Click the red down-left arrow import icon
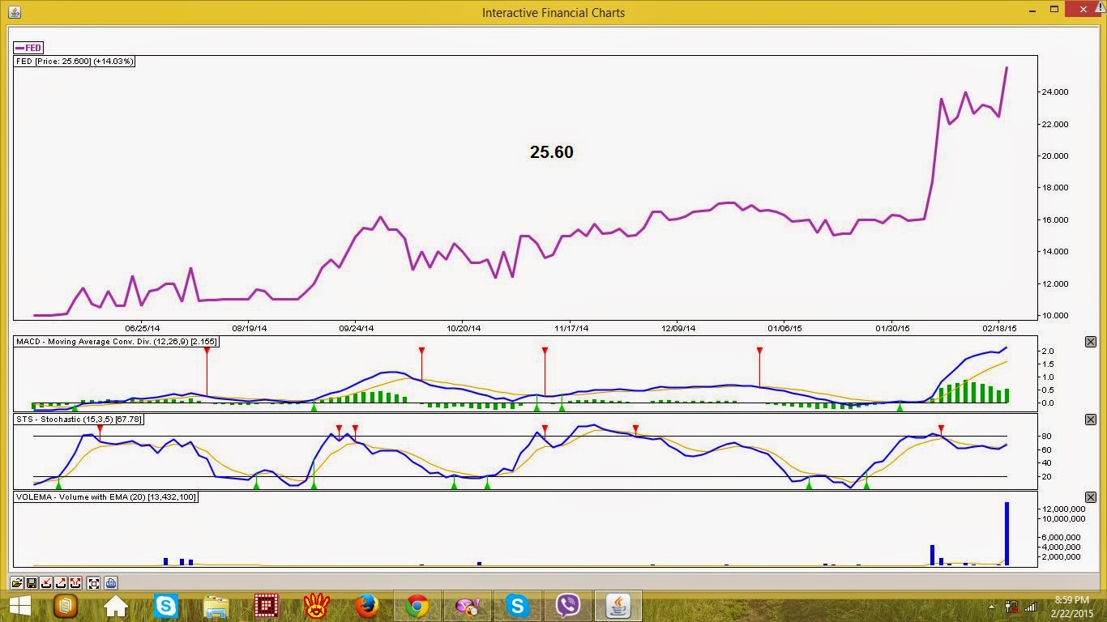1107x622 pixels. click(46, 582)
